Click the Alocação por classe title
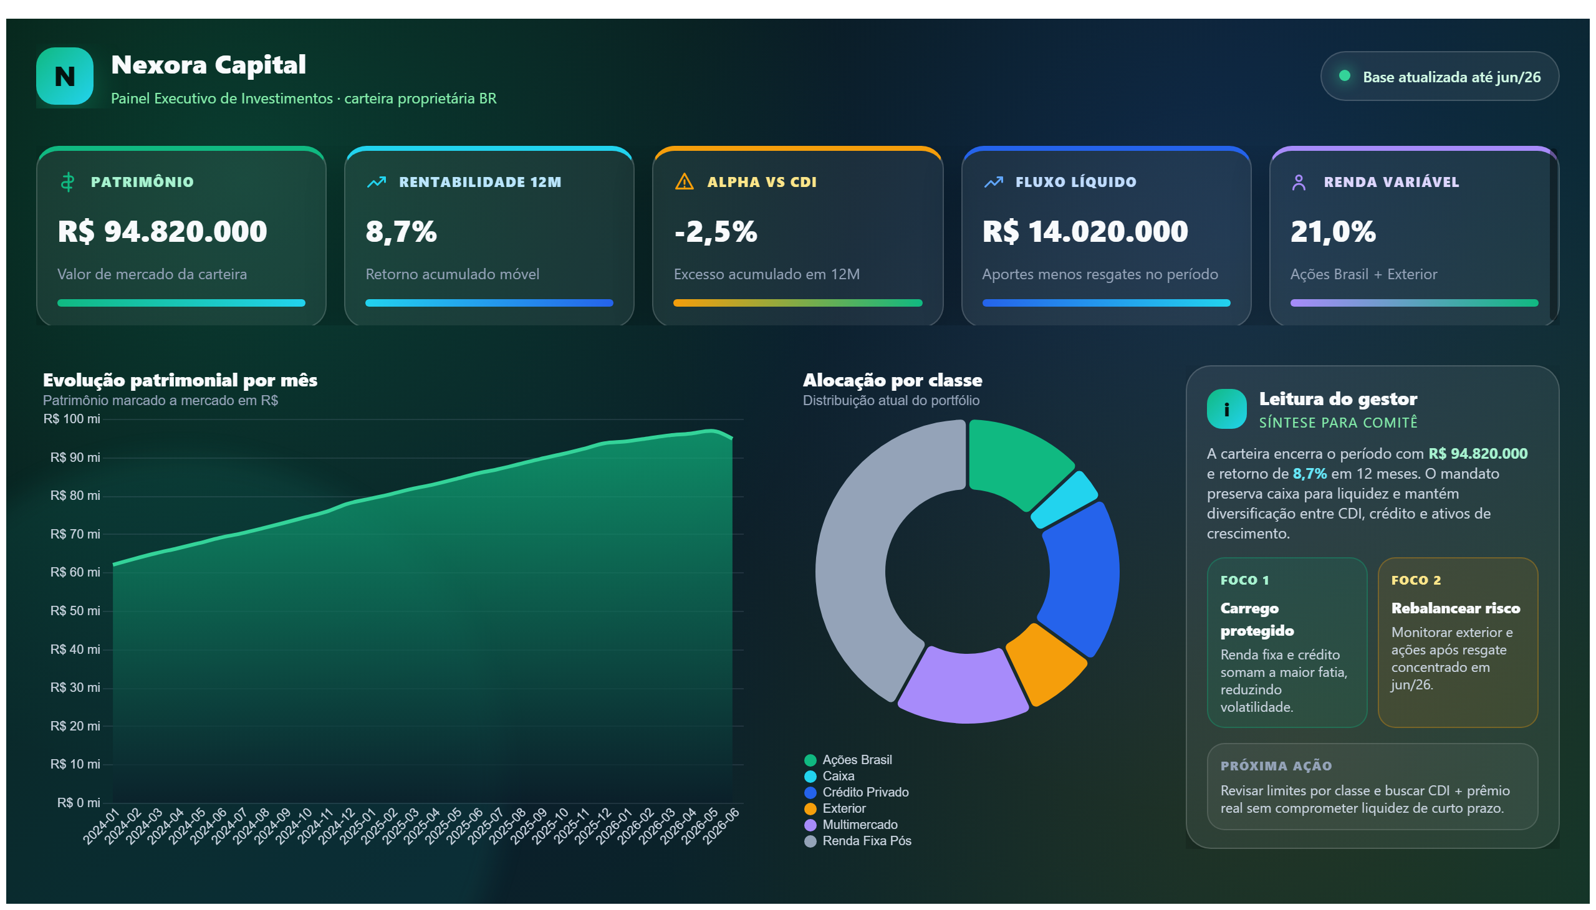This screenshot has height=910, width=1596. (893, 380)
